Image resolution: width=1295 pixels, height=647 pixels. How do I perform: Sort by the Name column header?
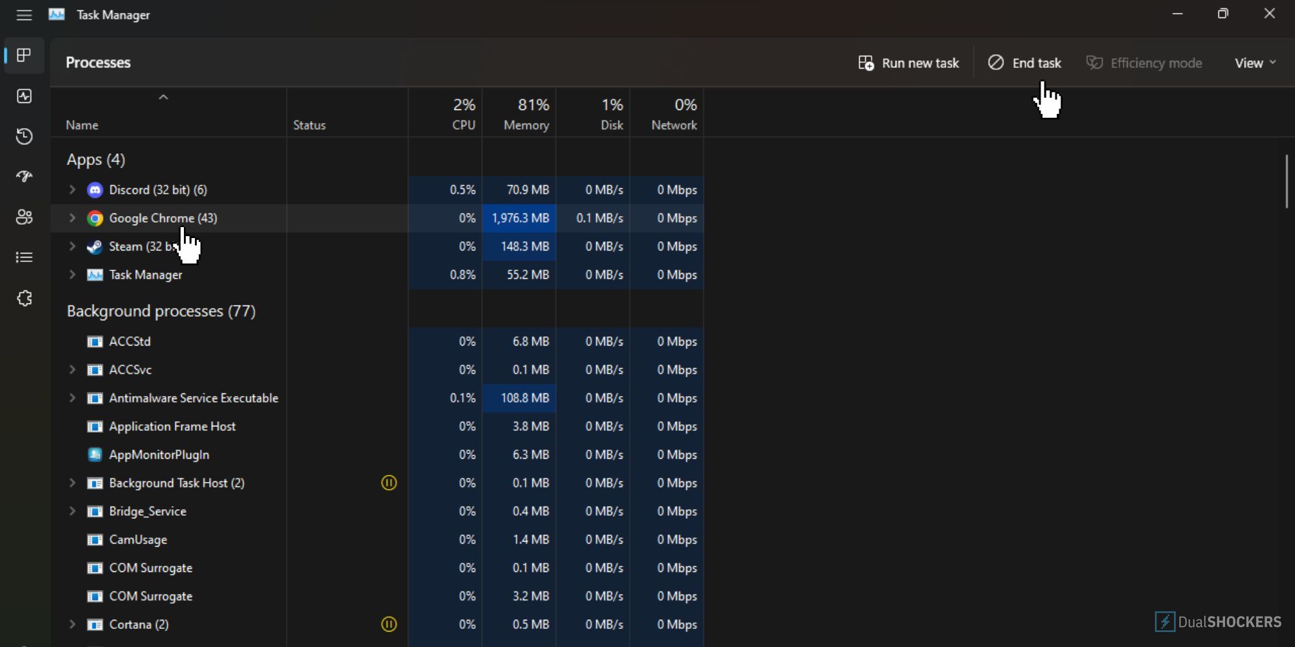pos(169,113)
